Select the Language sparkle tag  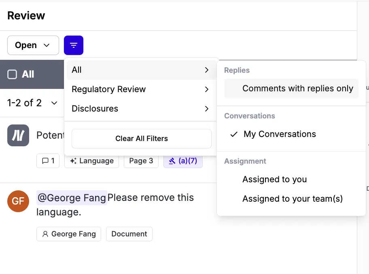91,161
